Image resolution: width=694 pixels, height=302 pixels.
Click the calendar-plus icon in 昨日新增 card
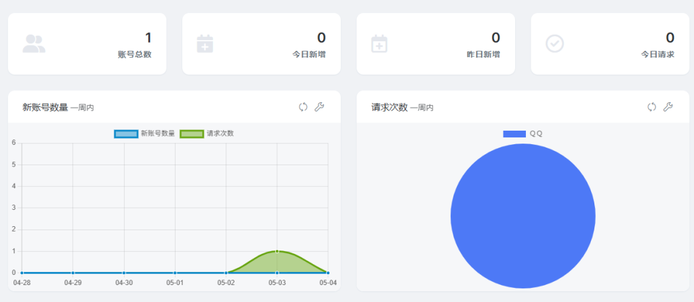[380, 44]
